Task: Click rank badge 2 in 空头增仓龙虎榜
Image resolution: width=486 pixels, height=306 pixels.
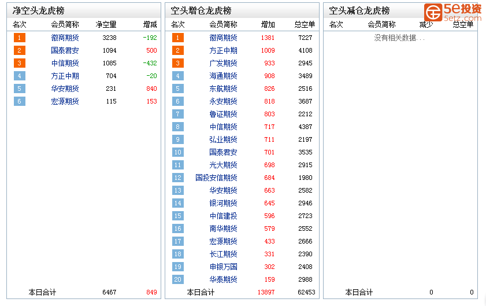Action: coord(178,50)
